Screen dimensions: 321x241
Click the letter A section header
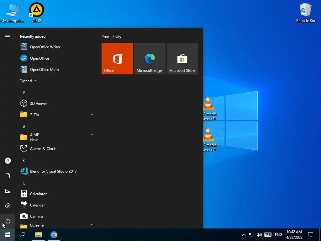24,127
